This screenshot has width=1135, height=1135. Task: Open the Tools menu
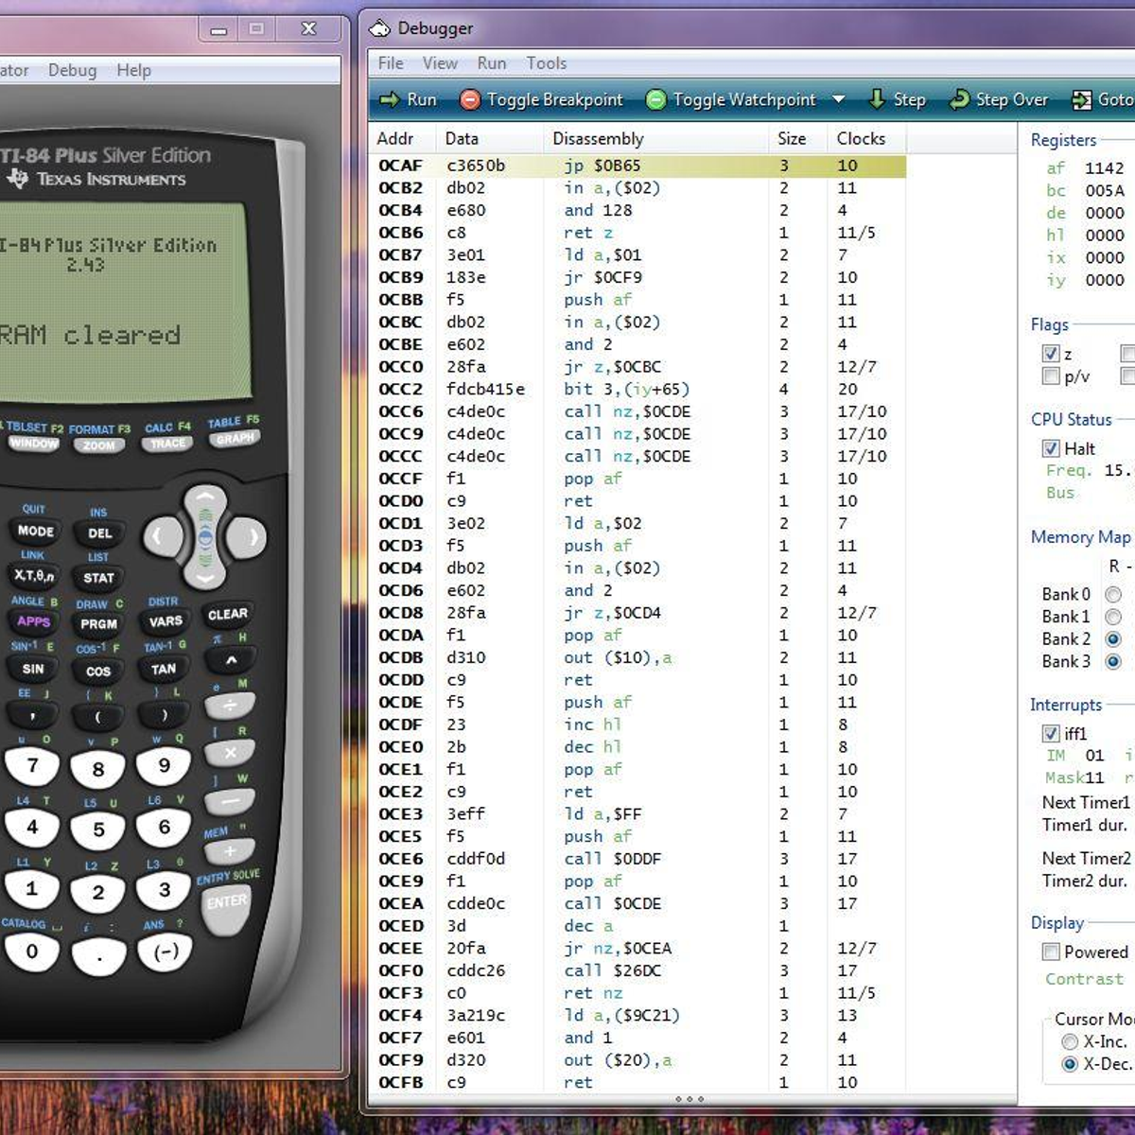(x=546, y=63)
